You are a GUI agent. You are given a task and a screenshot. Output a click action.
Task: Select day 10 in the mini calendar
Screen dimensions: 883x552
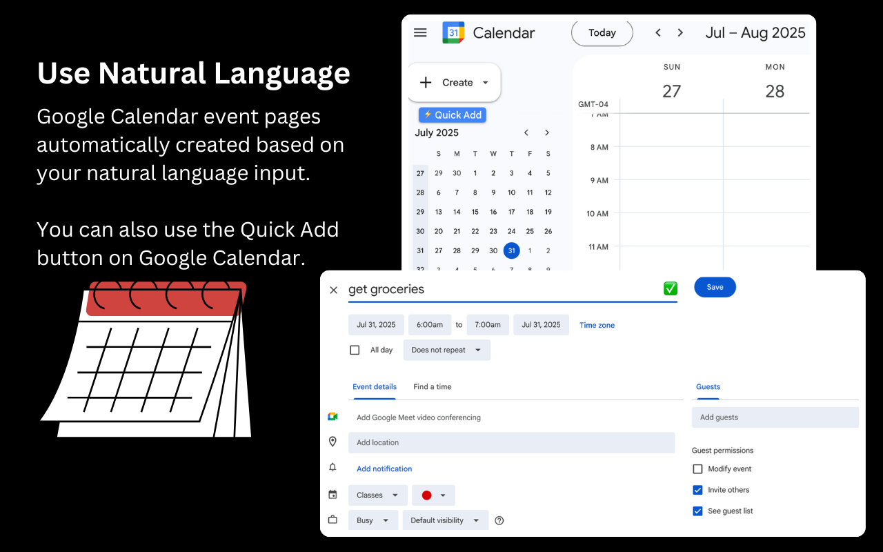click(511, 193)
